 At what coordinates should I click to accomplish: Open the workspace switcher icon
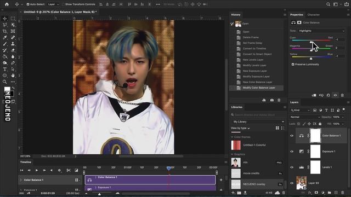336,4
